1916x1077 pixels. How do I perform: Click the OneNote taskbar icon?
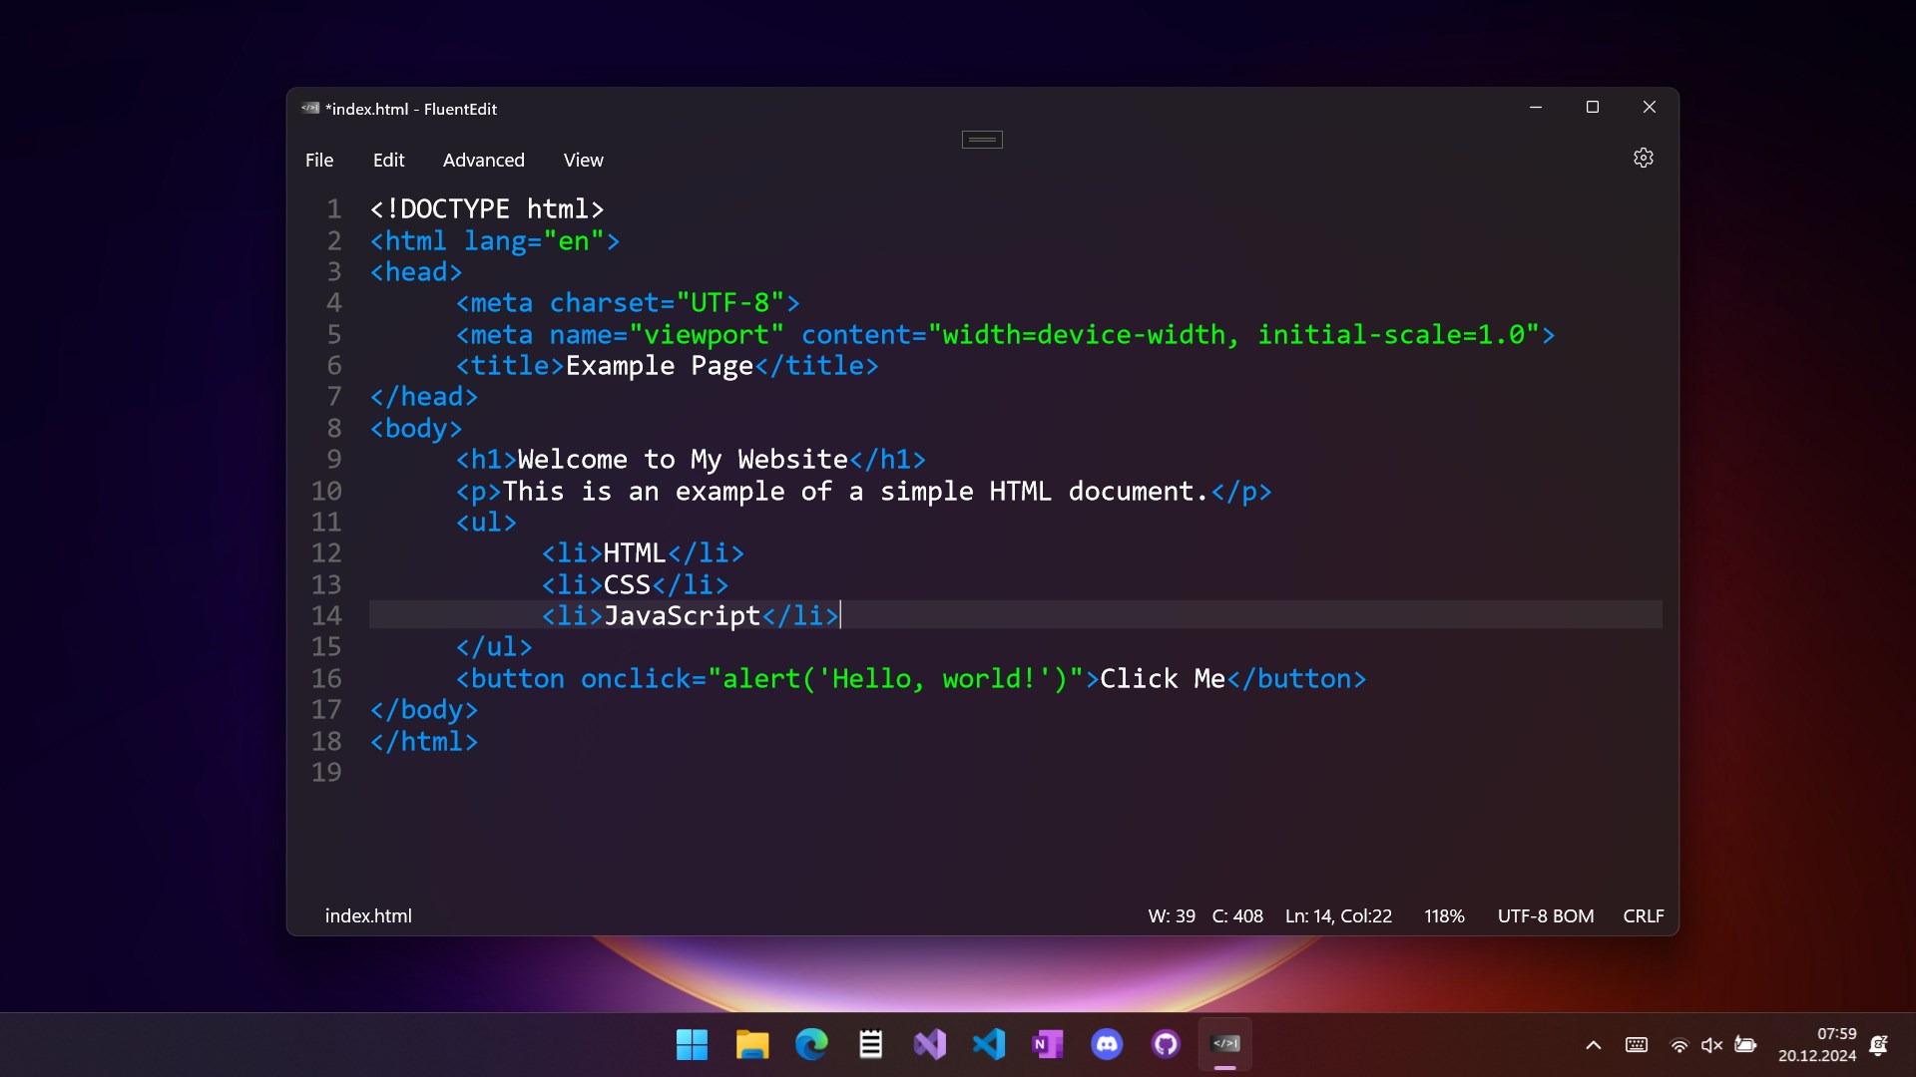click(1048, 1044)
